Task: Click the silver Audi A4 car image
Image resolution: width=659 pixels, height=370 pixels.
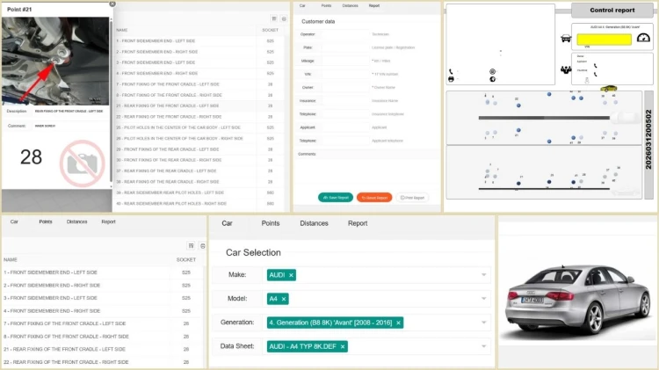Action: point(578,301)
